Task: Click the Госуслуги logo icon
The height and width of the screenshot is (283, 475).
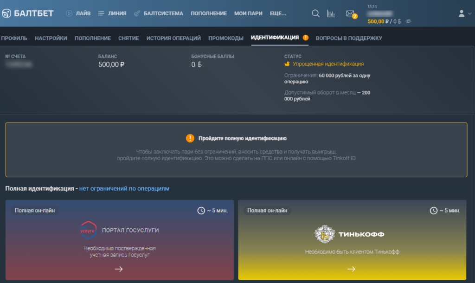Action: [89, 230]
